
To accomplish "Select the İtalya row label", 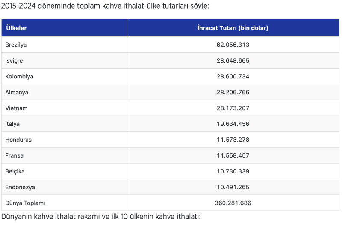I will [12, 124].
